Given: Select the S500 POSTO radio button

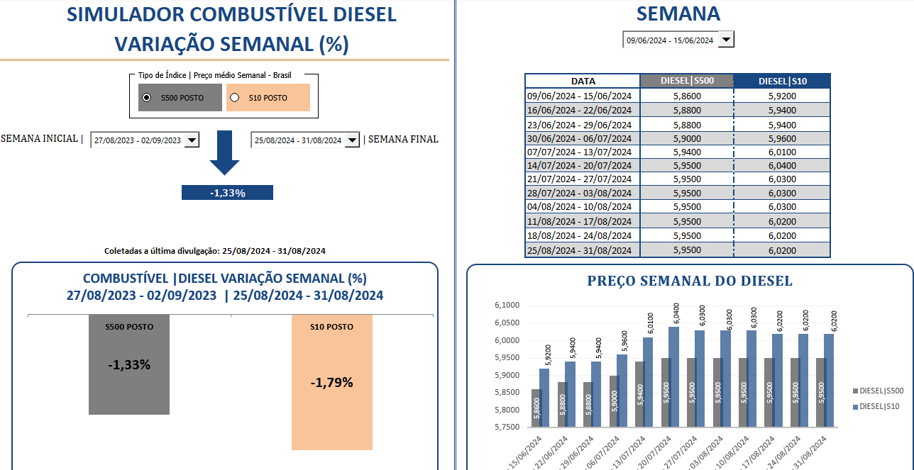Looking at the screenshot, I should [147, 98].
